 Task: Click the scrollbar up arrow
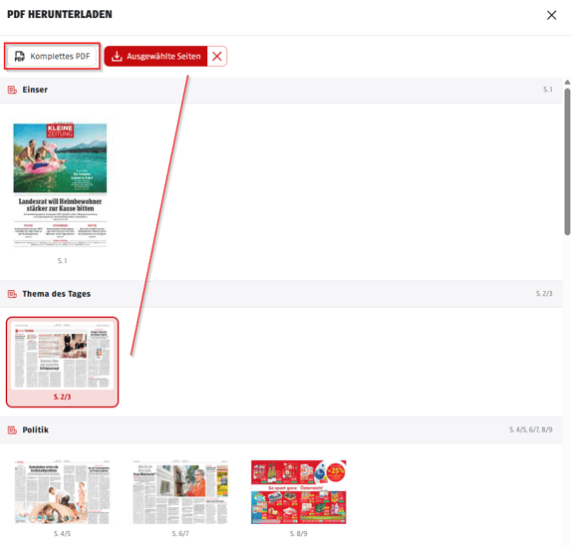pyautogui.click(x=567, y=83)
